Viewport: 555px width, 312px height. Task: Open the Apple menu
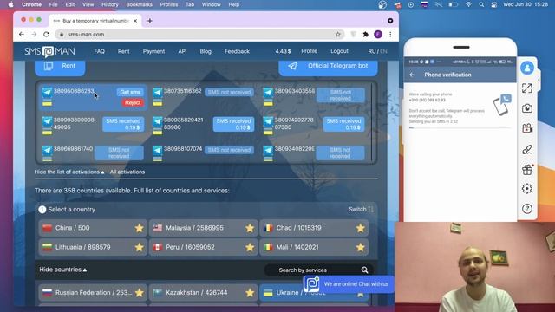11,4
